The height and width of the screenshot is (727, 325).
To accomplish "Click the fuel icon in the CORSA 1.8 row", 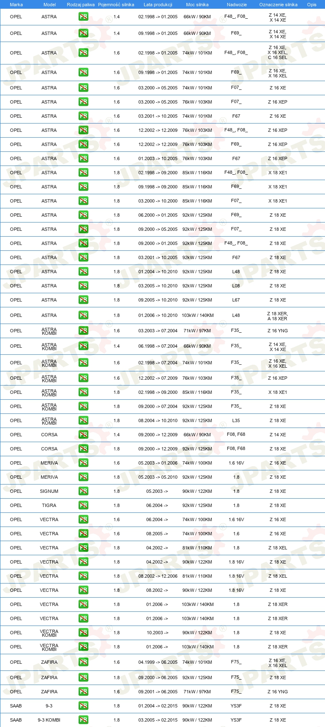I will tap(83, 449).
